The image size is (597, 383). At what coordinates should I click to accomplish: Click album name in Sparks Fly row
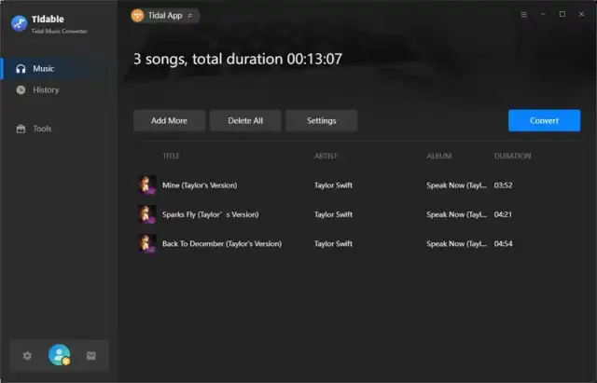point(456,214)
